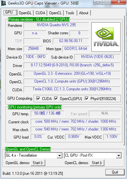The image size is (127, 179).
Task: Switch to the GPU tab
Action: tap(10, 12)
